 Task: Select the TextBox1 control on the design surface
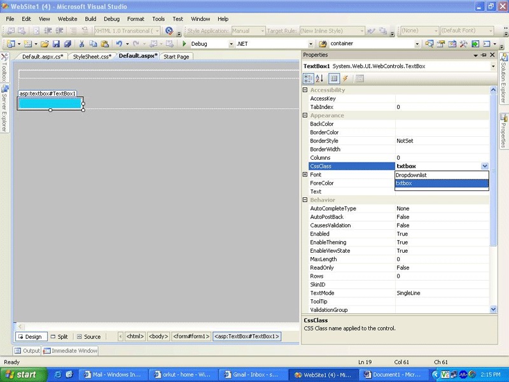(x=50, y=103)
